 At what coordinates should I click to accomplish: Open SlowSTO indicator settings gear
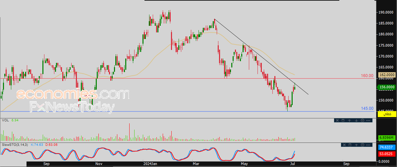tap(362, 145)
